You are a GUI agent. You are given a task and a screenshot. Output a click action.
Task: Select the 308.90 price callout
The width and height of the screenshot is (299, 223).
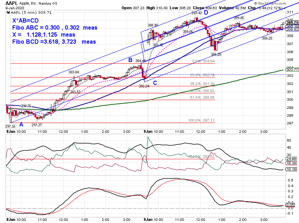(153, 25)
